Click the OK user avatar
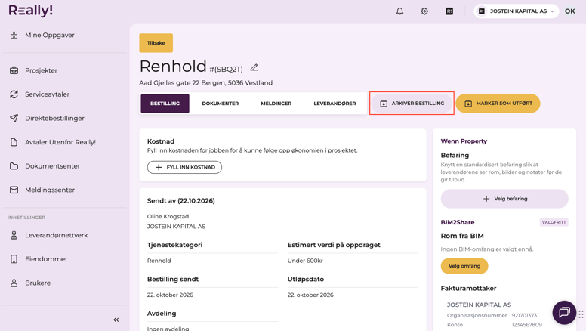 coord(570,11)
